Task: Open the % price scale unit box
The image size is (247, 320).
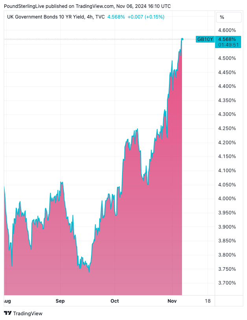Action: tap(228, 17)
